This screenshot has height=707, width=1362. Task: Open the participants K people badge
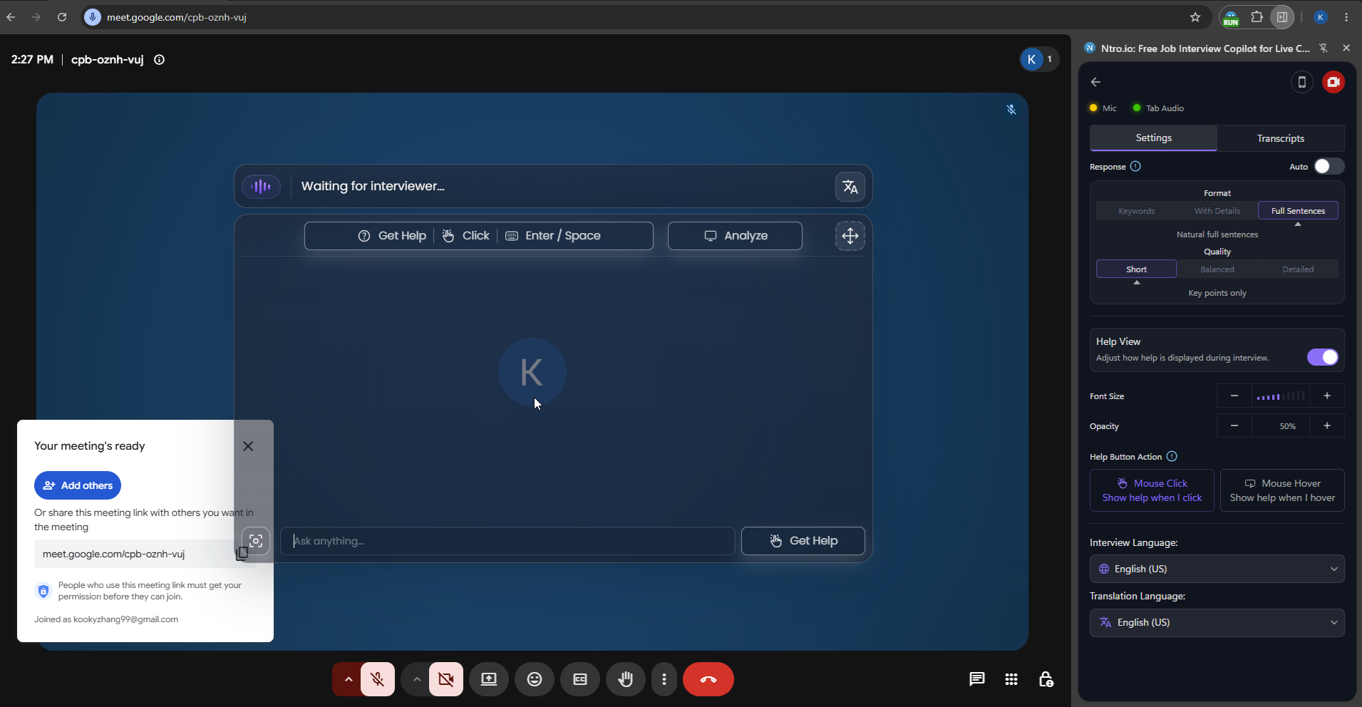[1039, 59]
